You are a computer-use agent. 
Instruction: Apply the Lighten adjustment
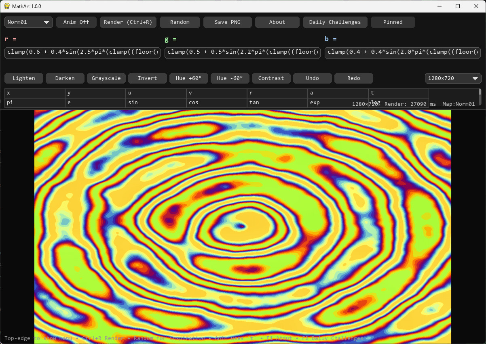click(24, 78)
